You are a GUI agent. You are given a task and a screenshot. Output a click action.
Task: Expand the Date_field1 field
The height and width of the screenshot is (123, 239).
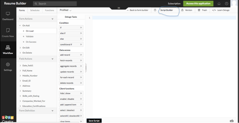[x=20, y=65]
